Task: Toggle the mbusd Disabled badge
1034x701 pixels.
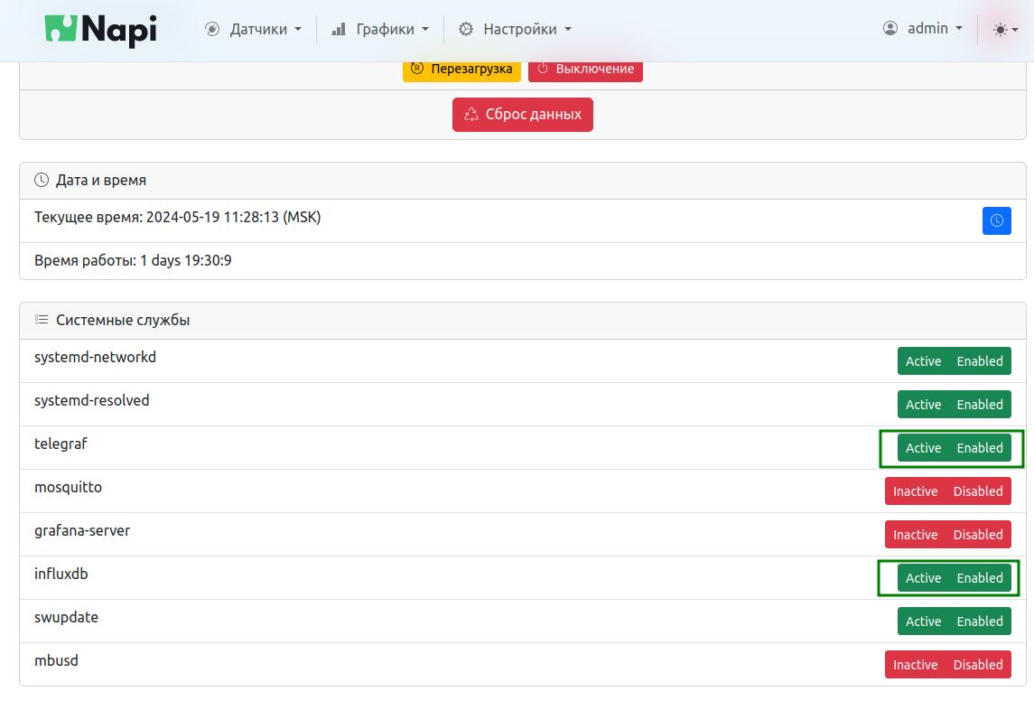Action: tap(978, 665)
